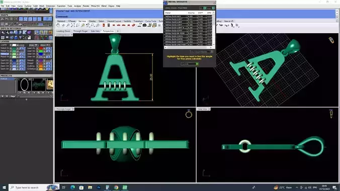Click the Calculate button in Metal Weights
This screenshot has width=340, height=191.
coord(189,64)
